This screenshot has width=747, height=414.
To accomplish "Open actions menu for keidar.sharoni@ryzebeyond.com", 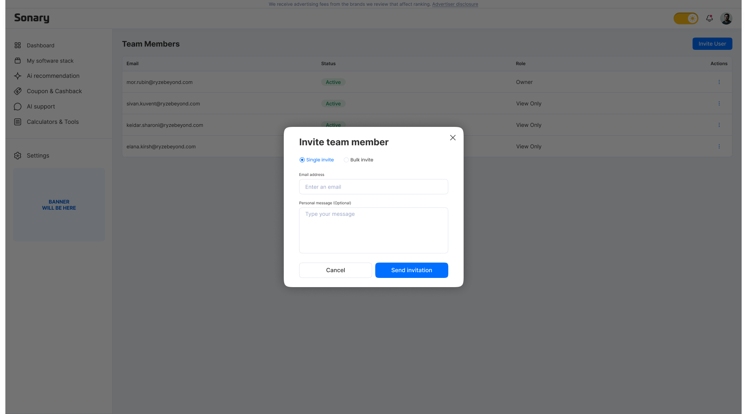I will tap(719, 125).
